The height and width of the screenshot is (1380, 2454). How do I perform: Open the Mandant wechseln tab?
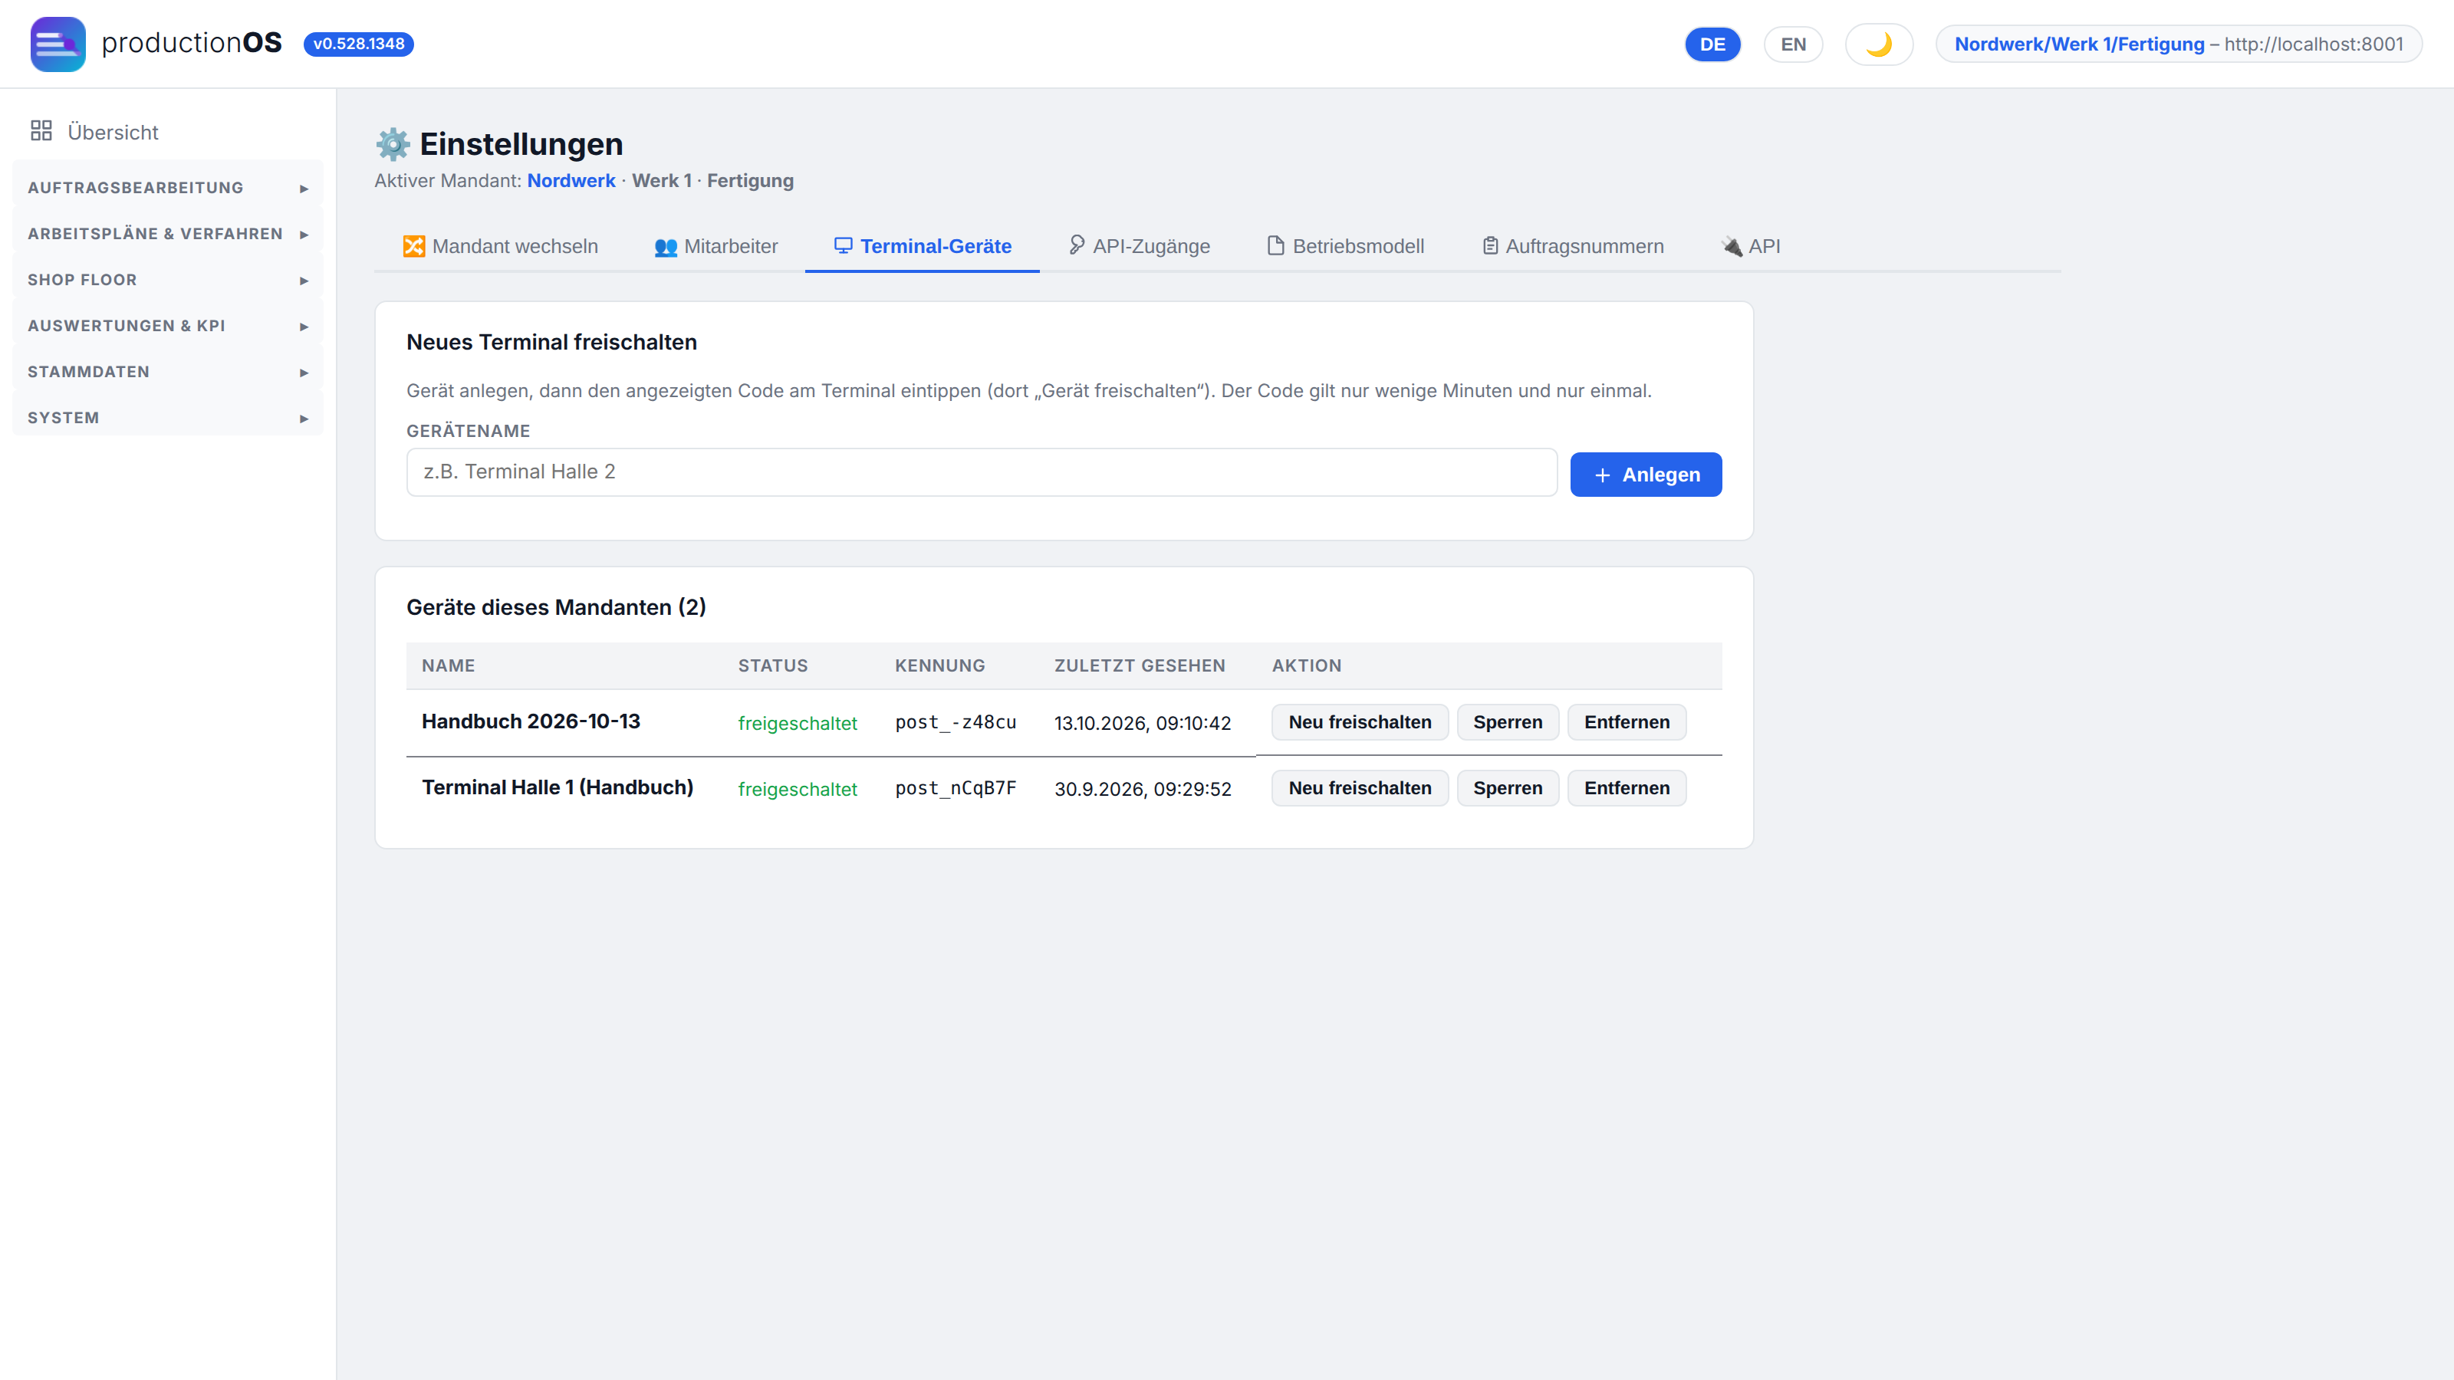pos(500,247)
